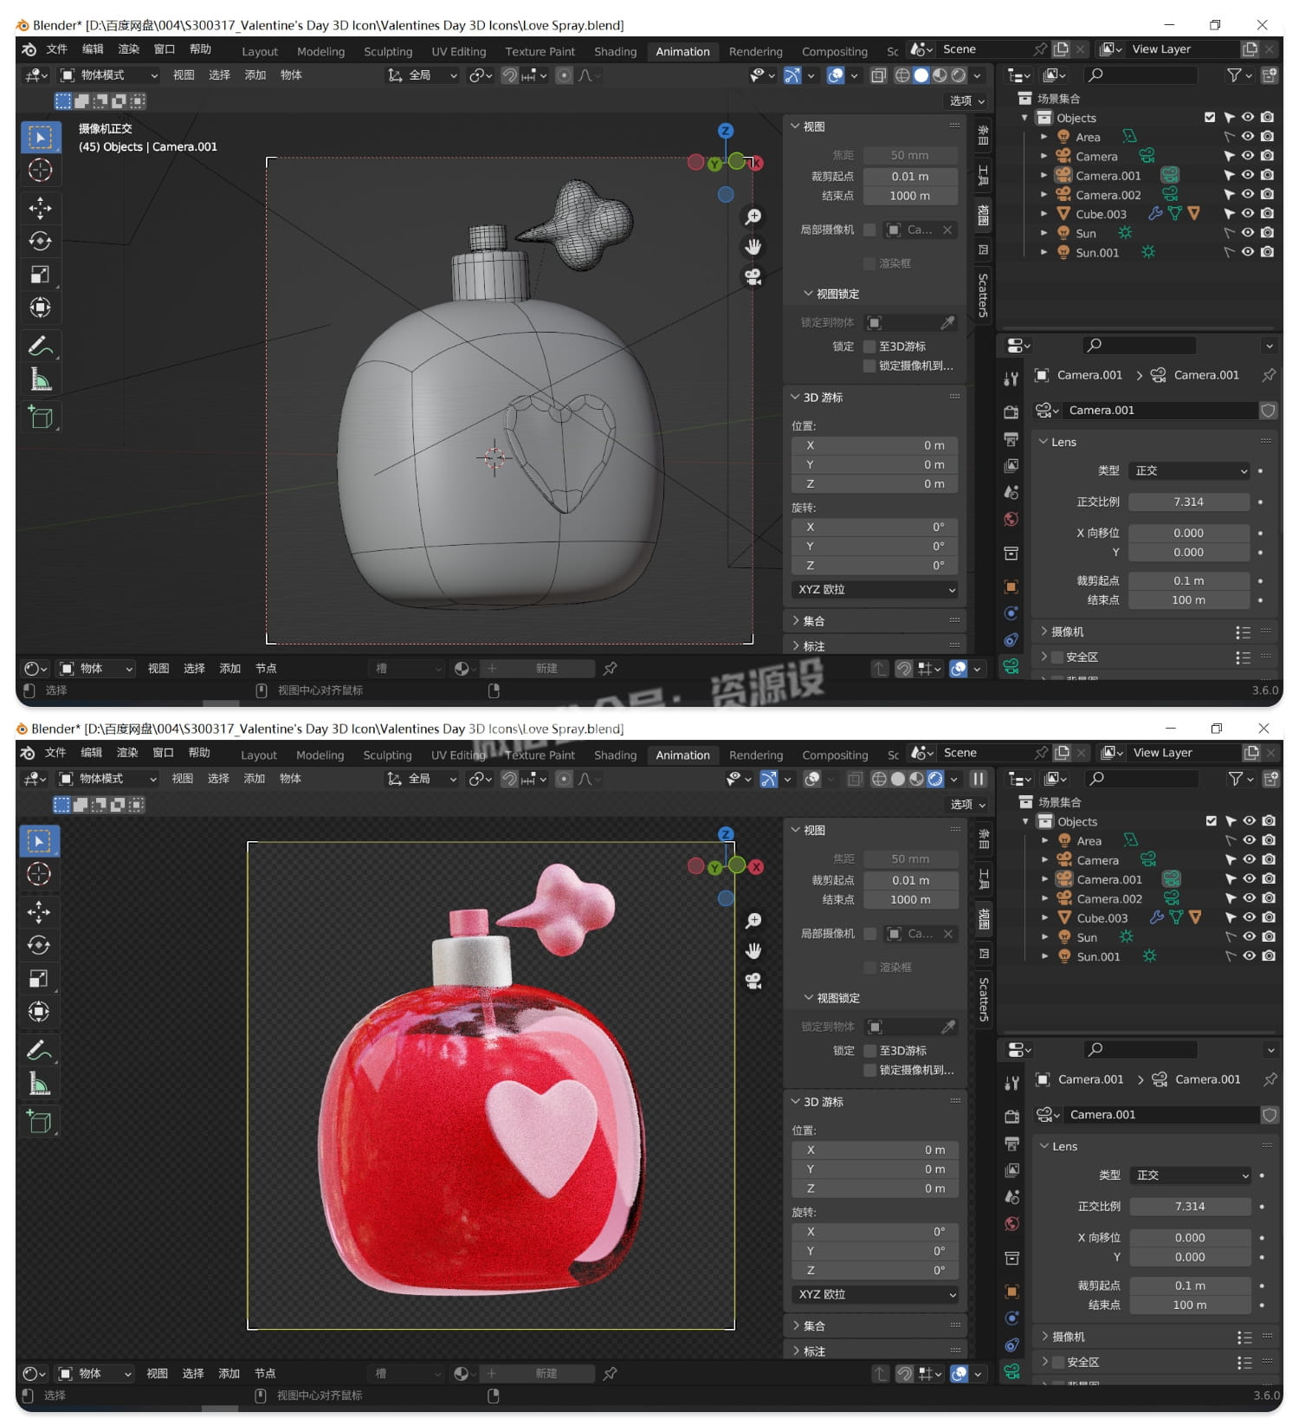Open Object properties tab in lower window

(x=1011, y=1292)
